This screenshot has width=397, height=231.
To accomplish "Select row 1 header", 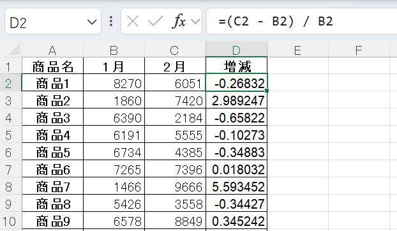I will (11, 66).
